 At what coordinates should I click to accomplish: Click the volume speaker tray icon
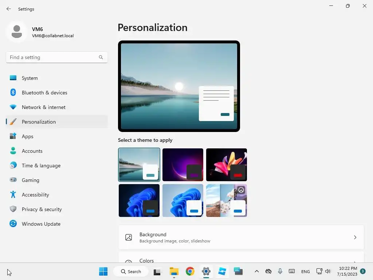tap(328, 271)
